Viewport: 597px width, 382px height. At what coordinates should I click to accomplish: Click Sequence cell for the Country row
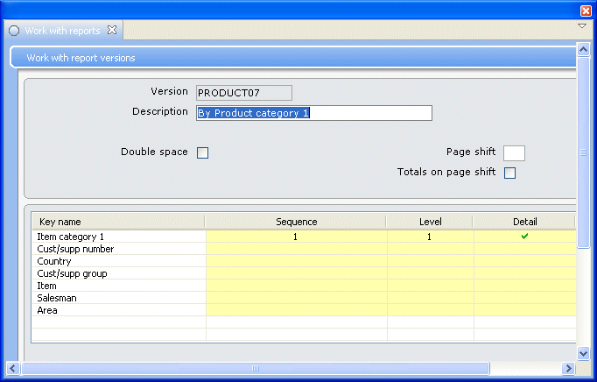tap(296, 261)
